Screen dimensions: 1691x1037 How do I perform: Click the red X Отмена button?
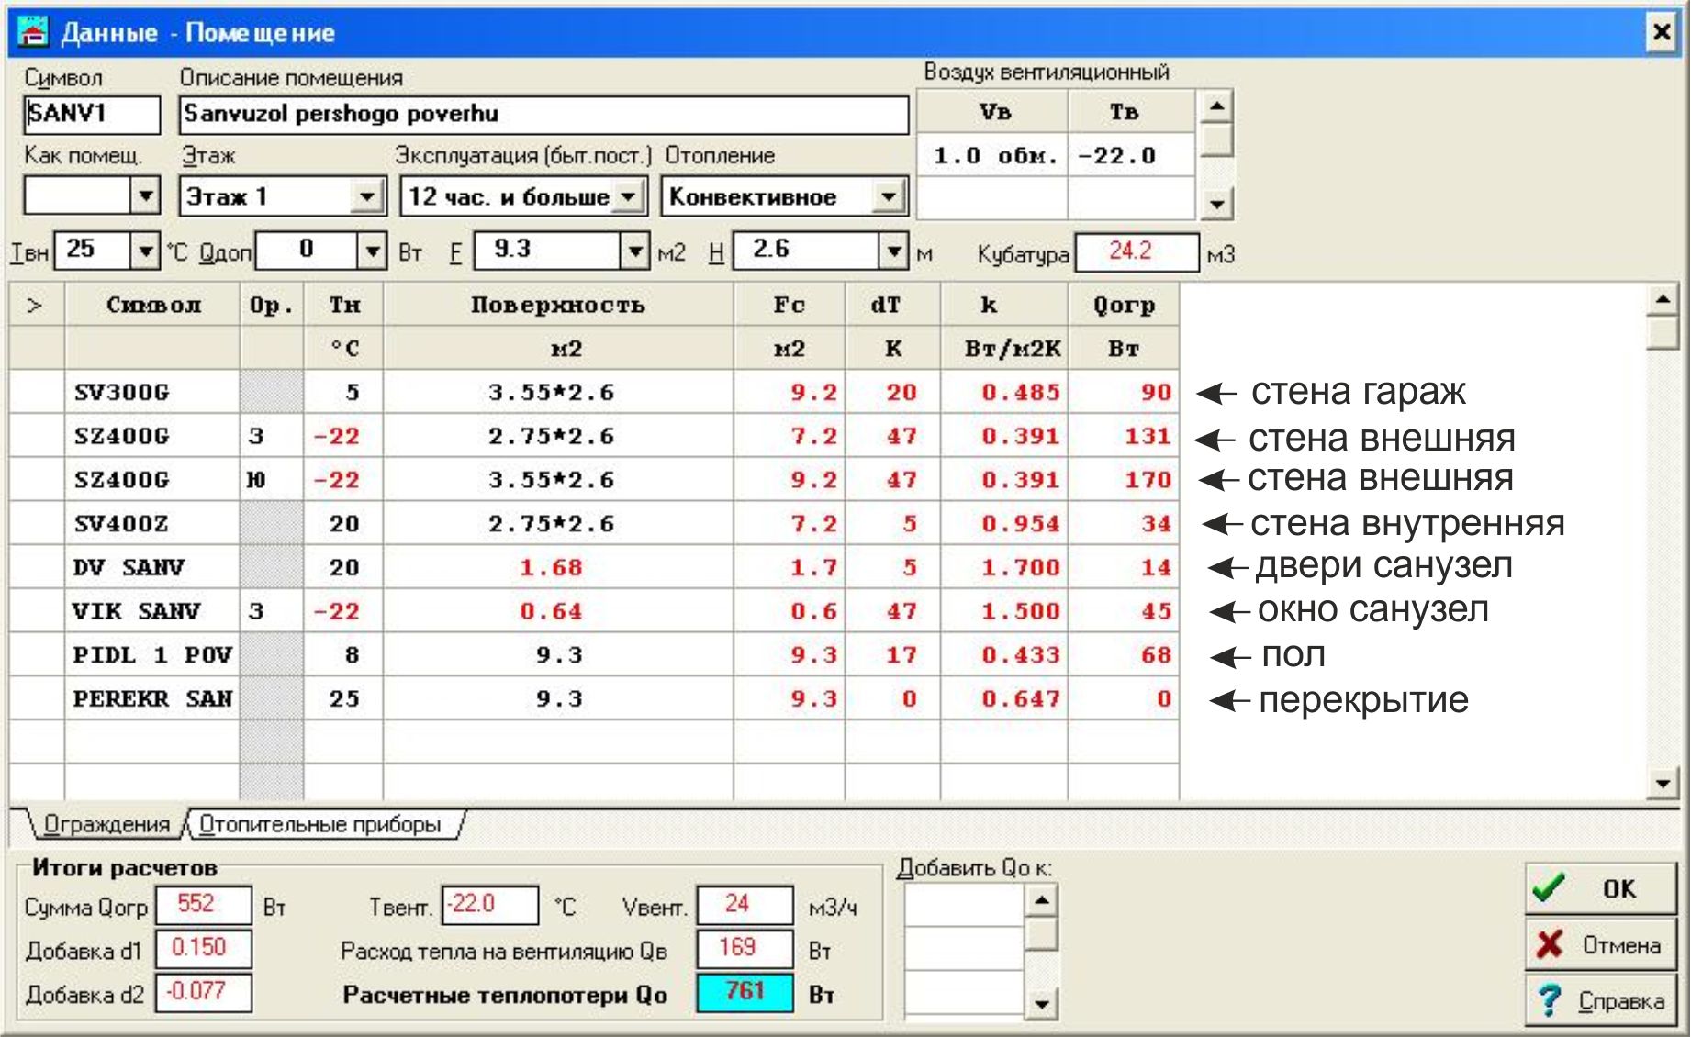coord(1599,944)
